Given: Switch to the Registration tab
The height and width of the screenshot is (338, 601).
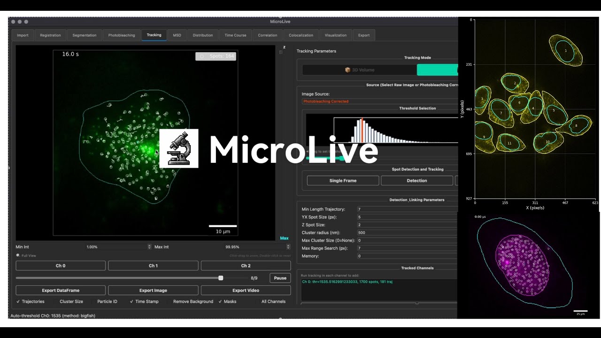Looking at the screenshot, I should click(x=50, y=35).
